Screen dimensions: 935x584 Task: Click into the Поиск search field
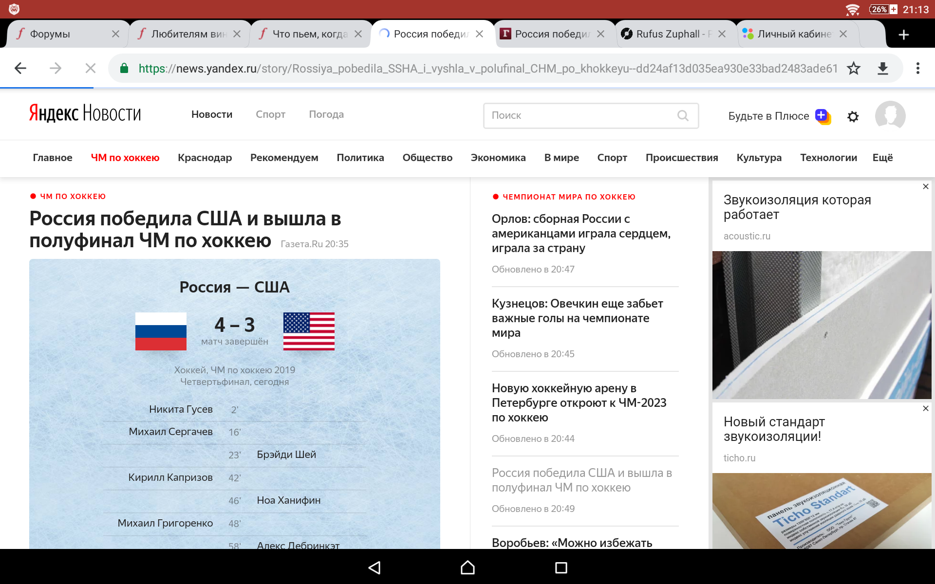[580, 115]
